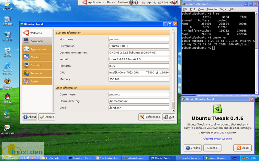Click the scroll-up arrow in Ubuntu Tweak panel
Viewport: 259px width, 161px height.
point(173,31)
